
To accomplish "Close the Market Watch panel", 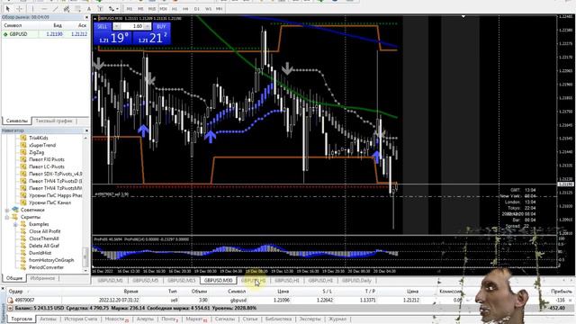I will click(86, 17).
